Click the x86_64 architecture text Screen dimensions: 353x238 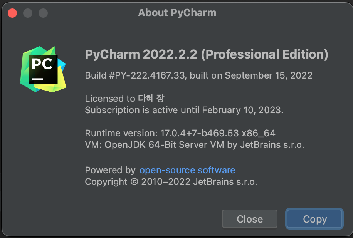[x=259, y=133]
